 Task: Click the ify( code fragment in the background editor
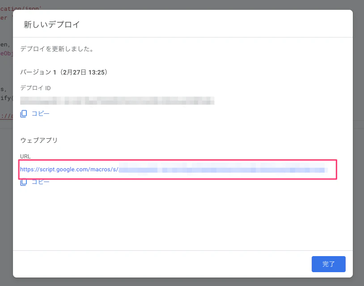click(6, 98)
